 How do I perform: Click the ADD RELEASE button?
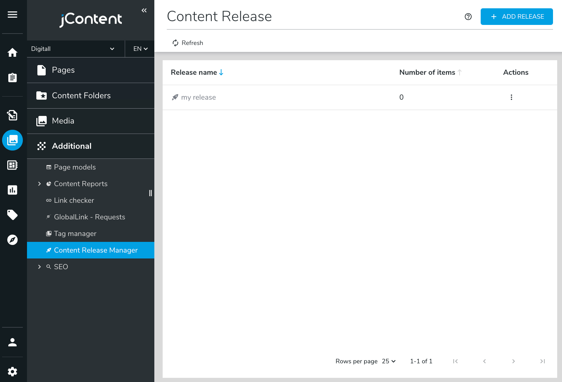pyautogui.click(x=516, y=16)
